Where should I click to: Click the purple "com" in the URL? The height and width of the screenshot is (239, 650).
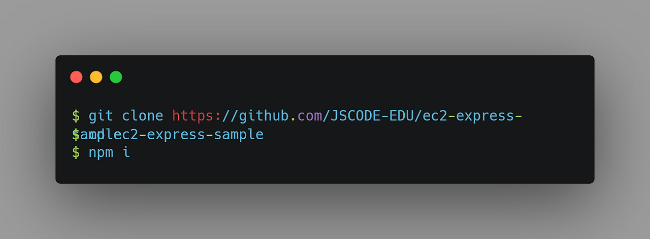point(310,117)
